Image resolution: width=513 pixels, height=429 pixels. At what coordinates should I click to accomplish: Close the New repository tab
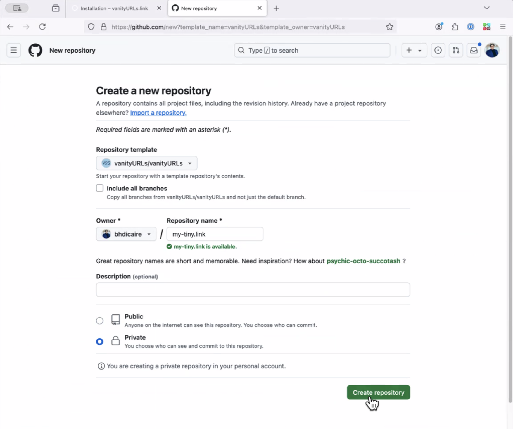[x=260, y=8]
